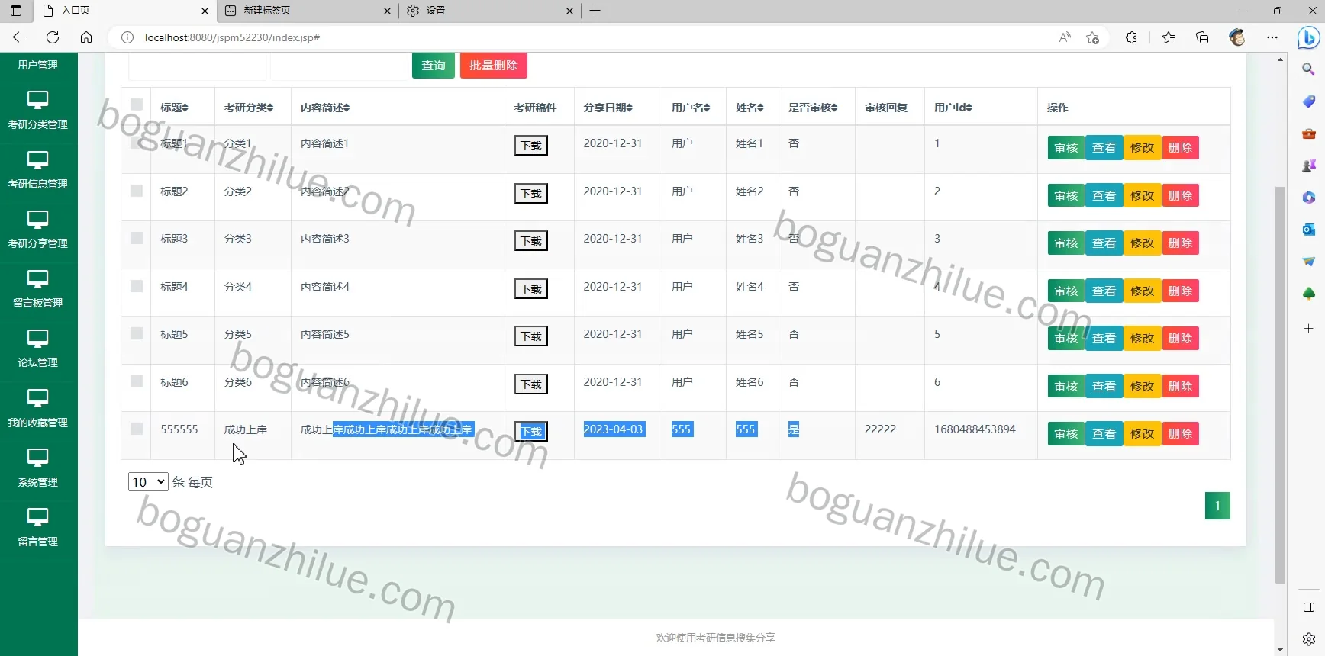Viewport: 1325px width, 656px height.
Task: Open 系统管理 monitor icon in sidebar
Action: click(x=37, y=457)
